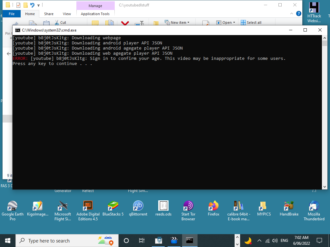The width and height of the screenshot is (330, 247).
Task: Open HTTrack Website Copier desktop shortcut
Action: coord(314,12)
